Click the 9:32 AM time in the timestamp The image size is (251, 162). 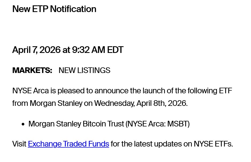coord(88,50)
